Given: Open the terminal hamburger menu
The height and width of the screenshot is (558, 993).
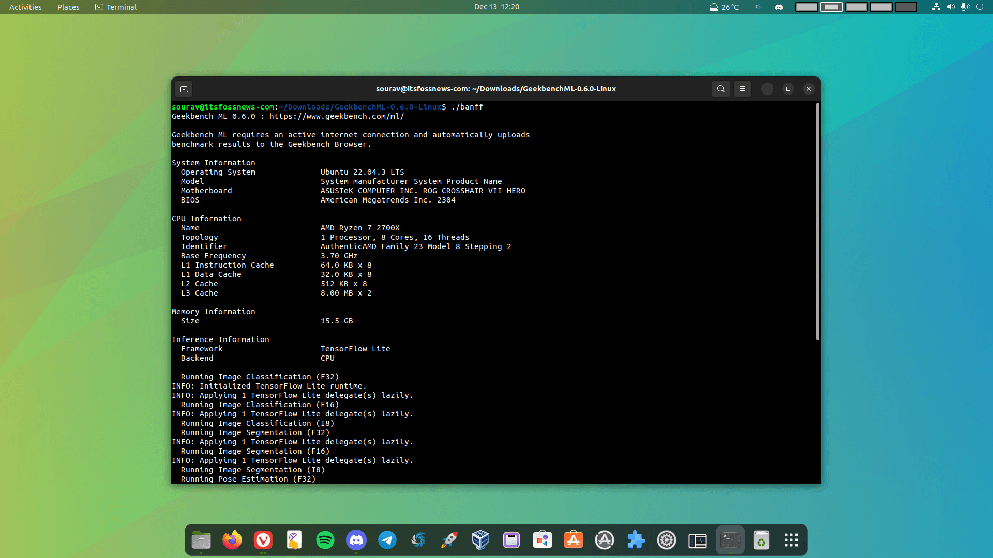Looking at the screenshot, I should click(742, 88).
